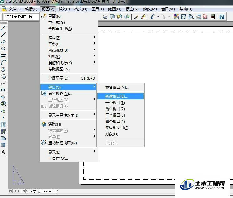233x198 pixels.
Task: Click the 3D DWF globe icon
Action: [127, 17]
